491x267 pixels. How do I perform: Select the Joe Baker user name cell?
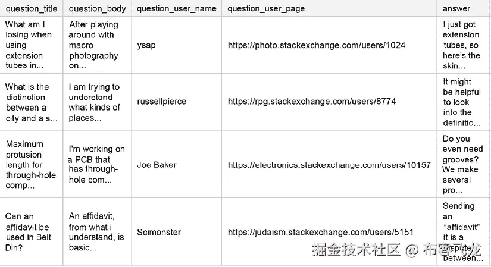point(157,165)
